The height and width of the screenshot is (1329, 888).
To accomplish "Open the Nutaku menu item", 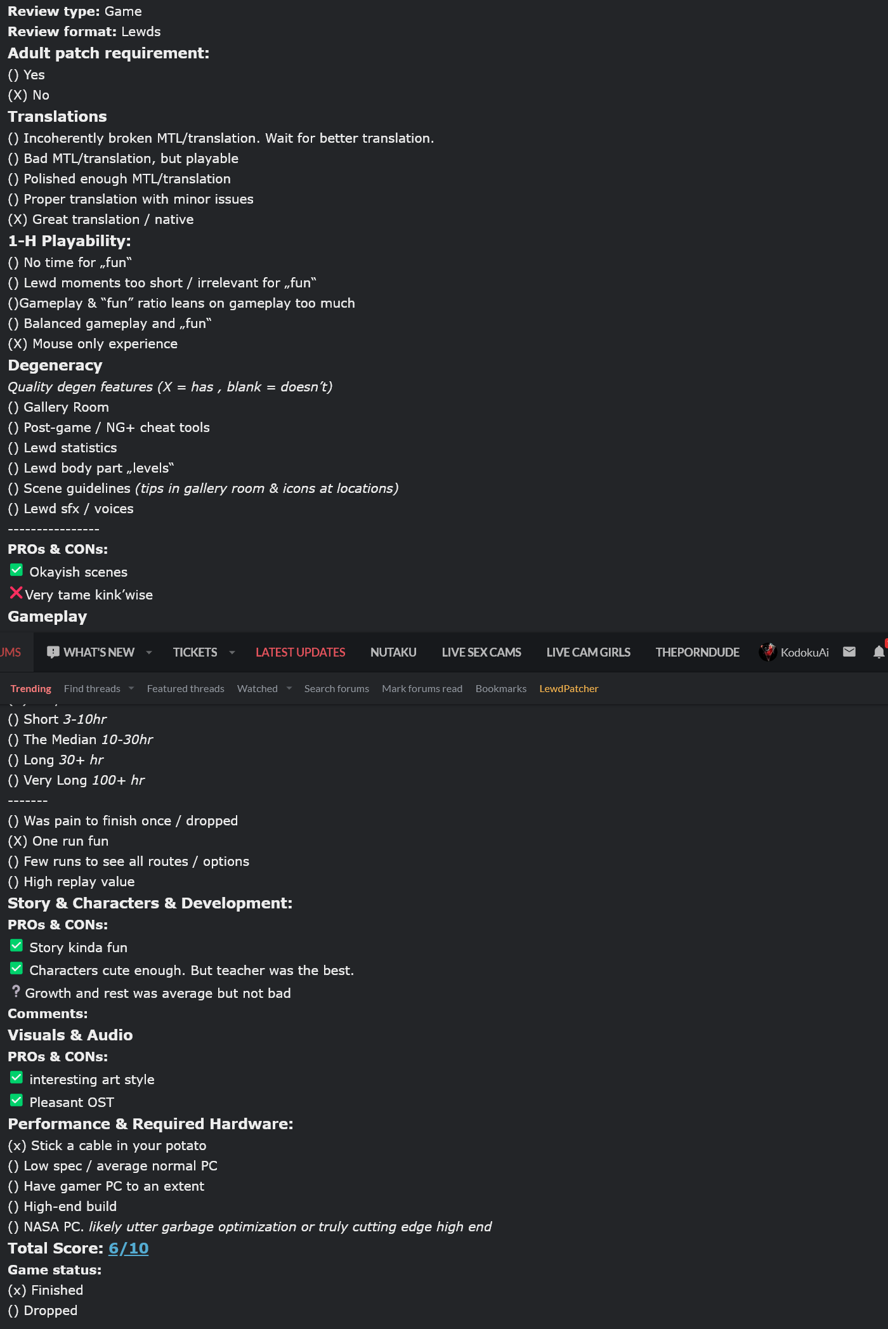I will tap(393, 652).
